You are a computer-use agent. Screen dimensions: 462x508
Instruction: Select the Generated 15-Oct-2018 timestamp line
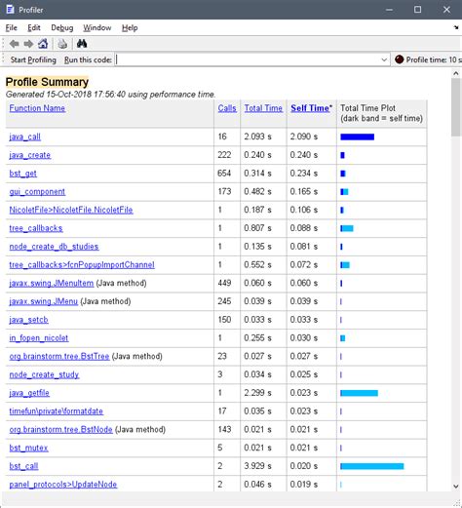[x=110, y=95]
